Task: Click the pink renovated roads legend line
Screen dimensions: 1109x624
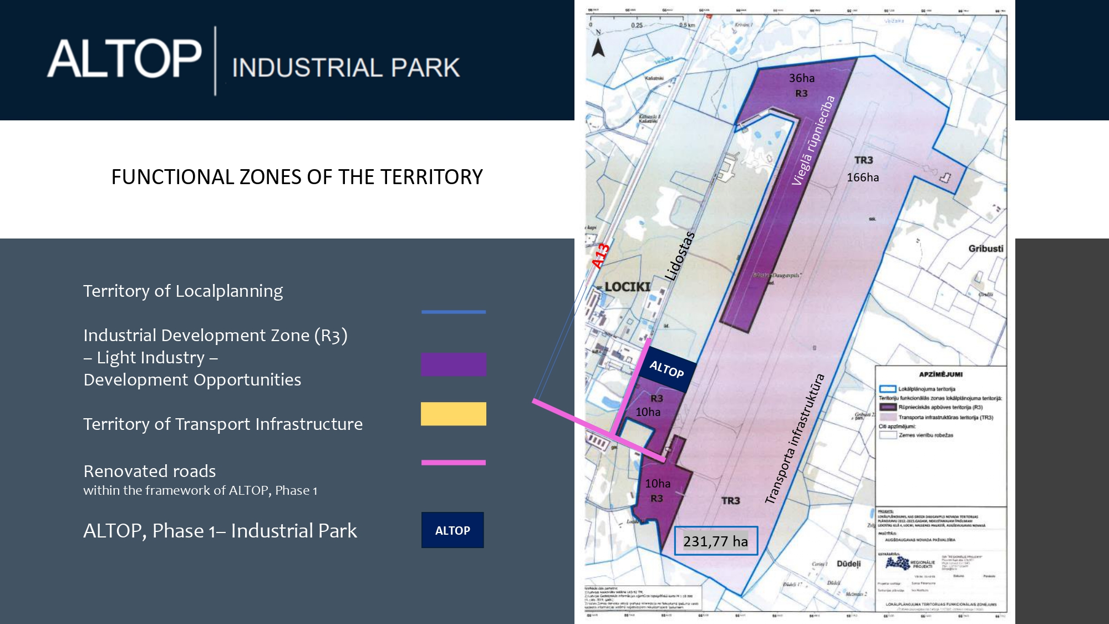Action: [x=454, y=463]
